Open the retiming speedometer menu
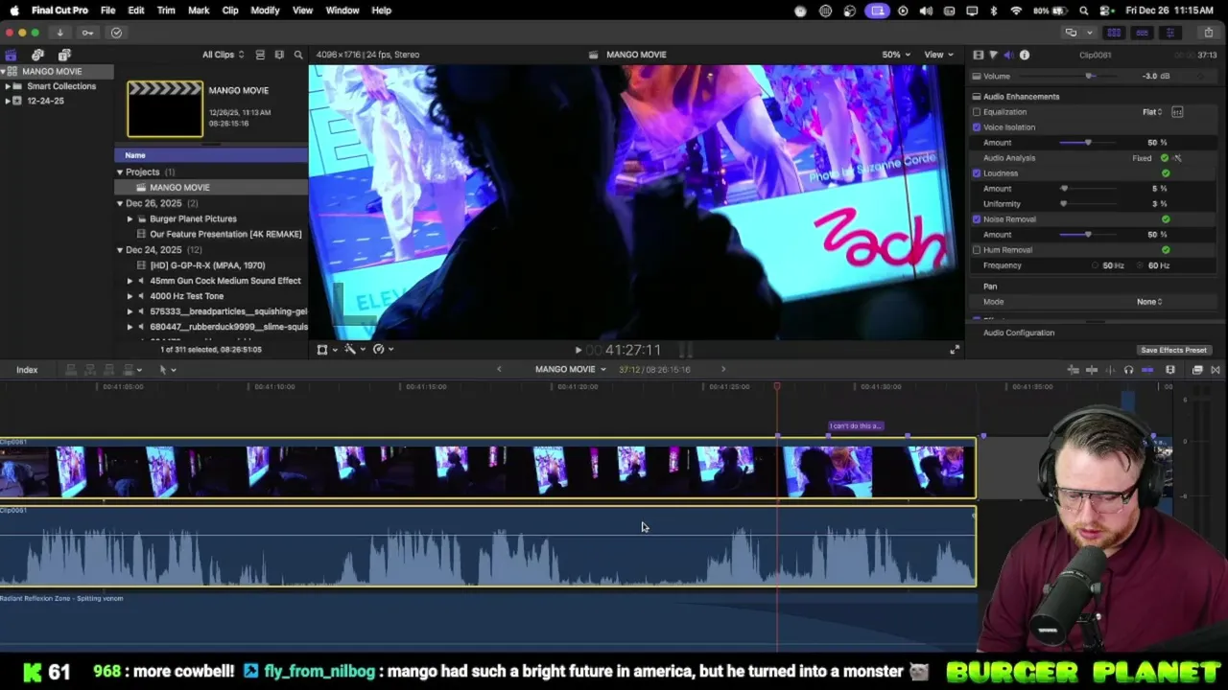The image size is (1228, 690). tap(383, 350)
